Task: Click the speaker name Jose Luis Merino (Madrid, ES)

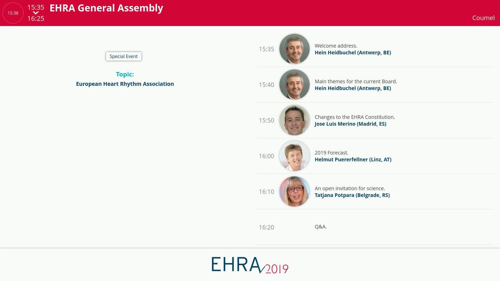Action: pyautogui.click(x=350, y=124)
